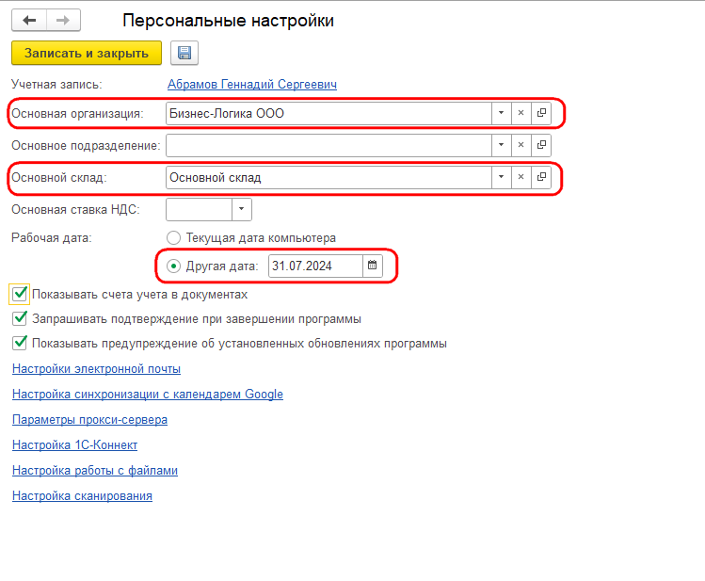Click the empty Основное подразделение field
The width and height of the screenshot is (705, 581).
(x=328, y=145)
